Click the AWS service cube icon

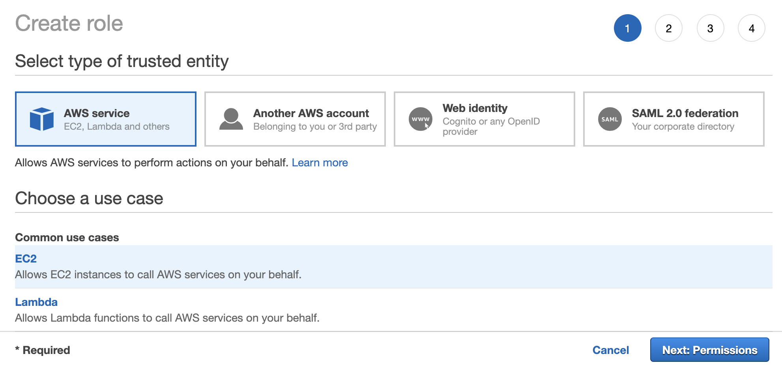coord(41,119)
